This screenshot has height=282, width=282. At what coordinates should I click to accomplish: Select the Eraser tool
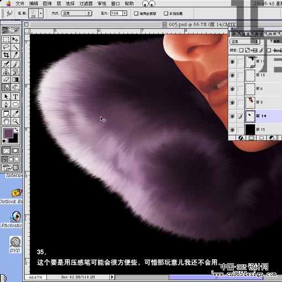6,80
